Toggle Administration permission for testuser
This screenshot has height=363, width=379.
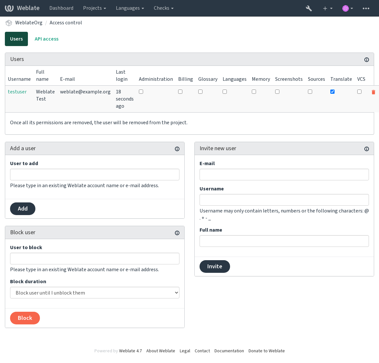point(141,91)
